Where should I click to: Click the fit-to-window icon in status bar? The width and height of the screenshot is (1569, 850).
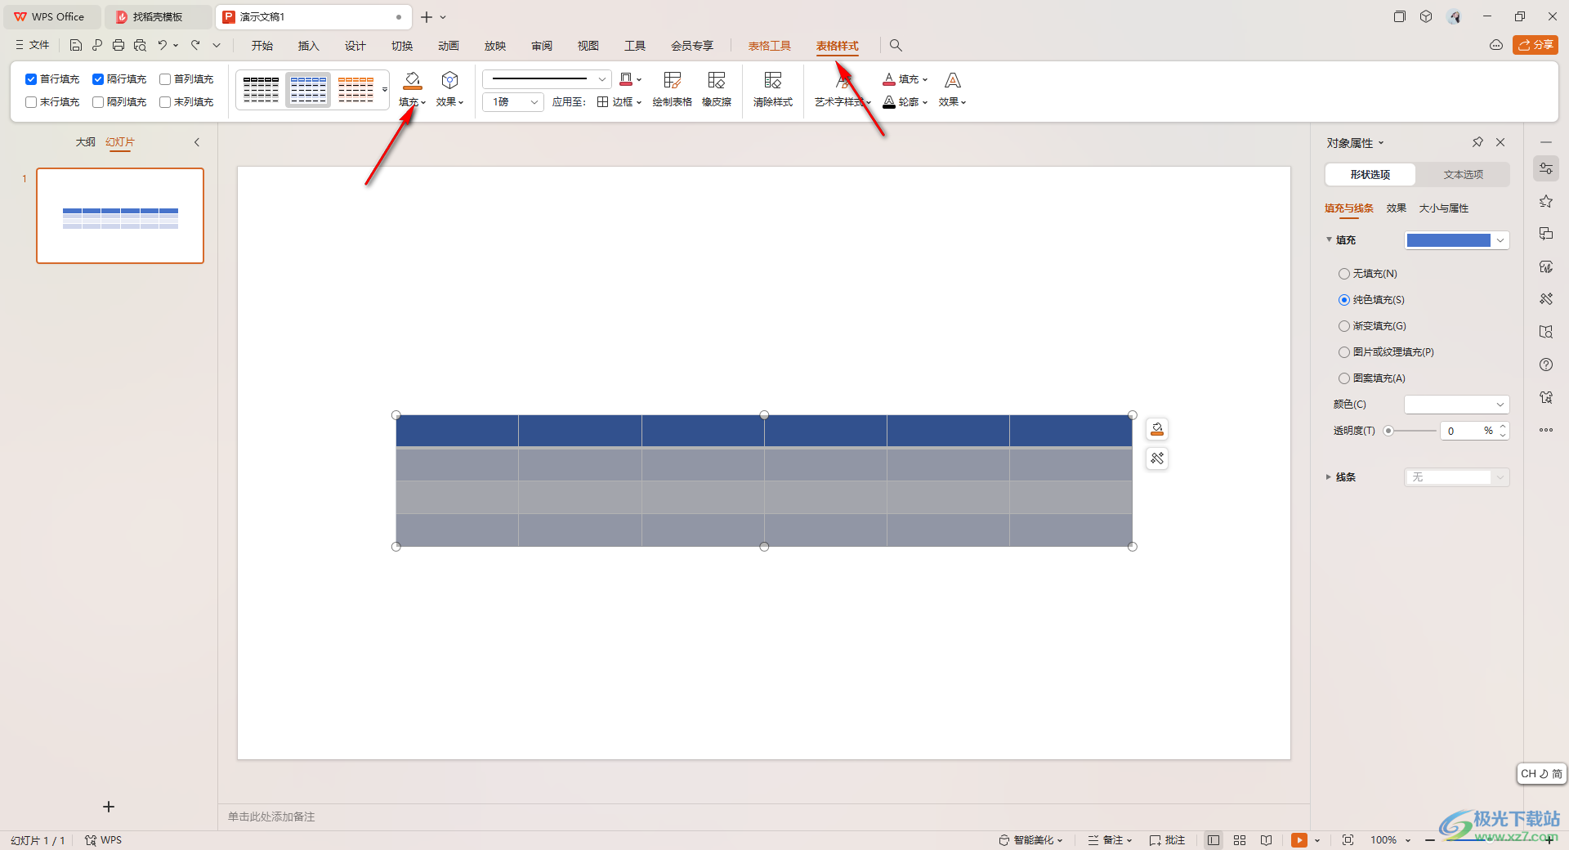click(1348, 840)
